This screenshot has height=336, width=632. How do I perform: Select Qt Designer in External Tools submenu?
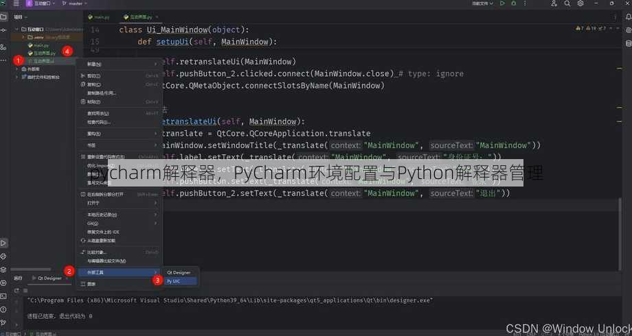[x=180, y=272]
